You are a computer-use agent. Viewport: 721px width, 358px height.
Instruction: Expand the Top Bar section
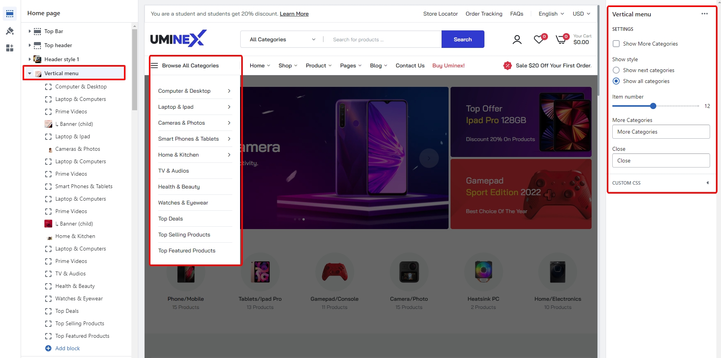30,31
